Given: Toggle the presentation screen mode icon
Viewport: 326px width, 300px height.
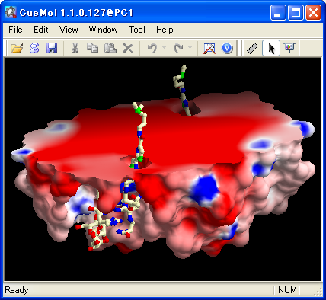Looking at the screenshot, I should pos(289,48).
